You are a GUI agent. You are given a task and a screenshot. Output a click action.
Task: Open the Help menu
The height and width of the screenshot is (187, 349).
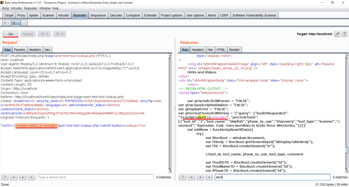(55, 8)
